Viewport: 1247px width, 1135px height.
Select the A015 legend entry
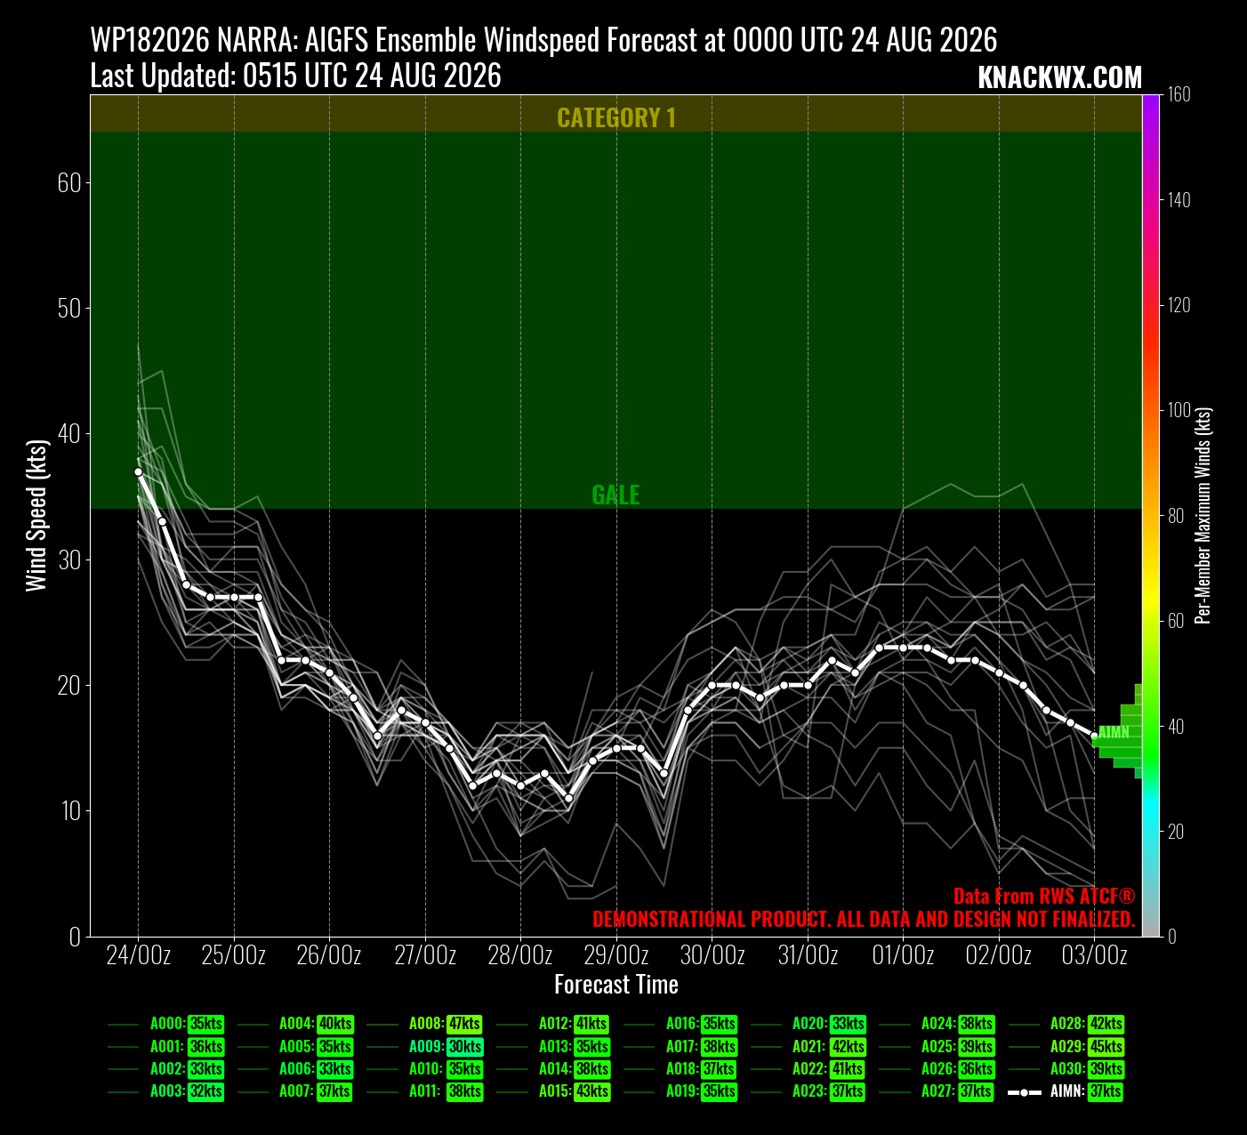(553, 1091)
